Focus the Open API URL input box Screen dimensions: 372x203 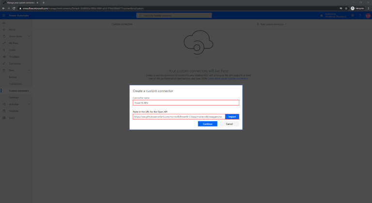click(x=179, y=117)
